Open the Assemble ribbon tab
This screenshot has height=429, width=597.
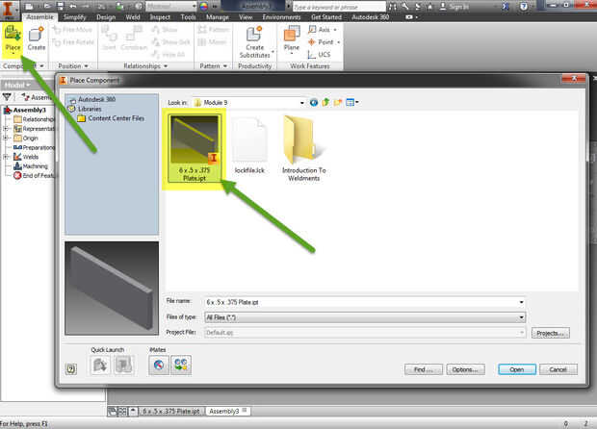click(40, 17)
